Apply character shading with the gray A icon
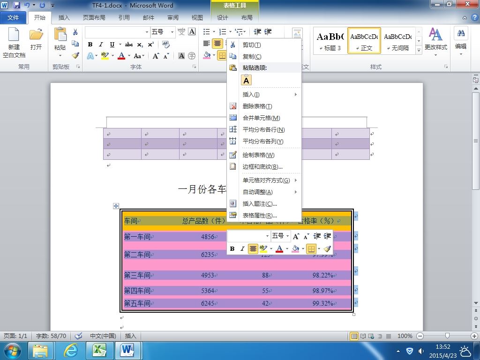The image size is (480, 360). pos(181,56)
